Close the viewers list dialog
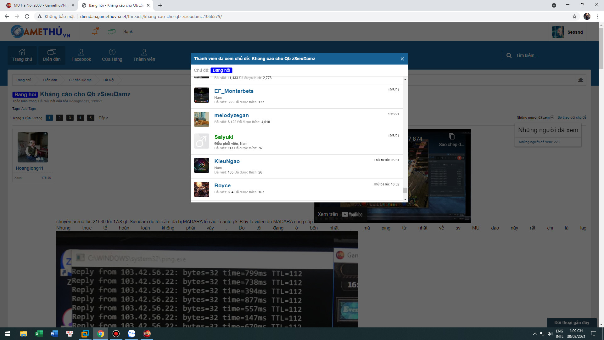 (x=402, y=59)
